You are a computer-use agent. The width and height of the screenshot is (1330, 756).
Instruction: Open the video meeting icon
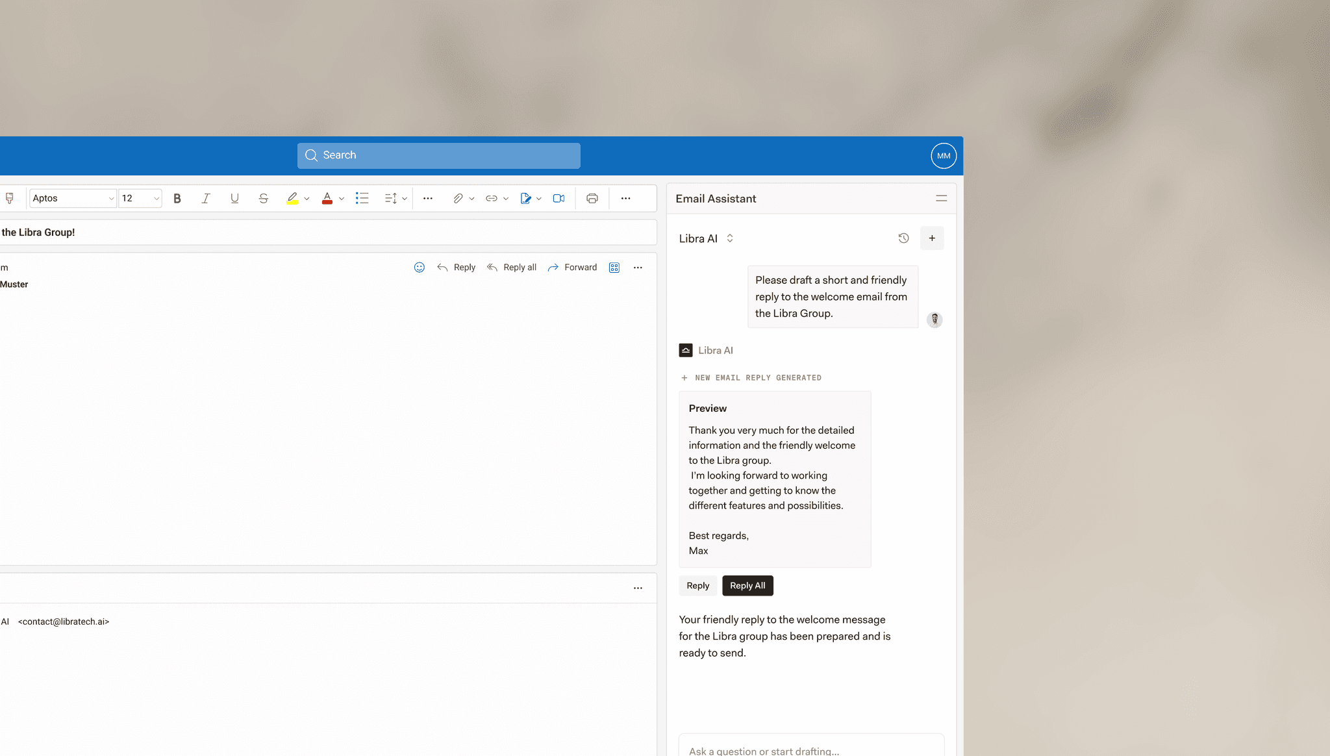(558, 199)
